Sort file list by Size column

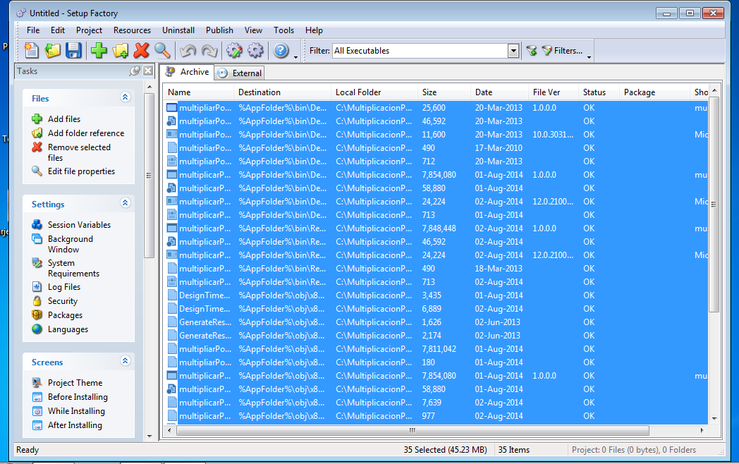click(444, 92)
